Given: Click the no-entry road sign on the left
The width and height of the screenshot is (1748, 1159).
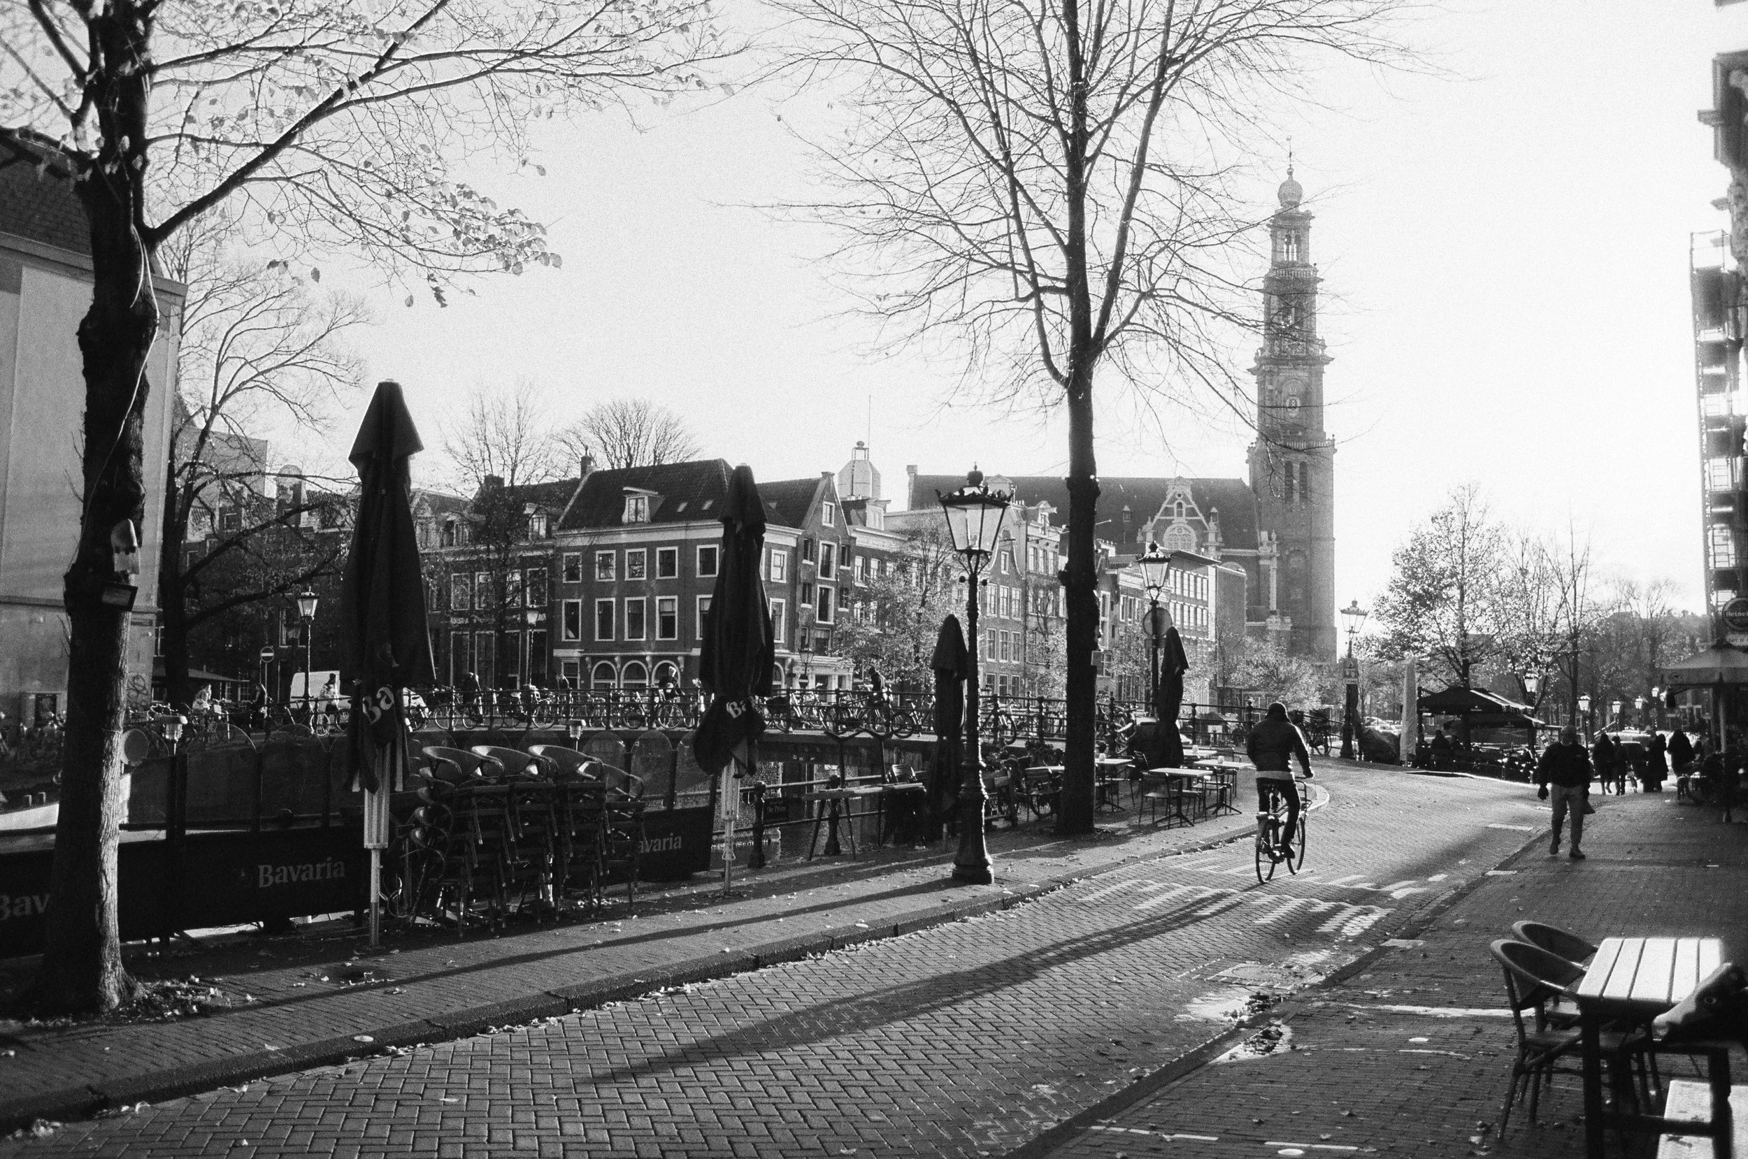Looking at the screenshot, I should (x=267, y=654).
